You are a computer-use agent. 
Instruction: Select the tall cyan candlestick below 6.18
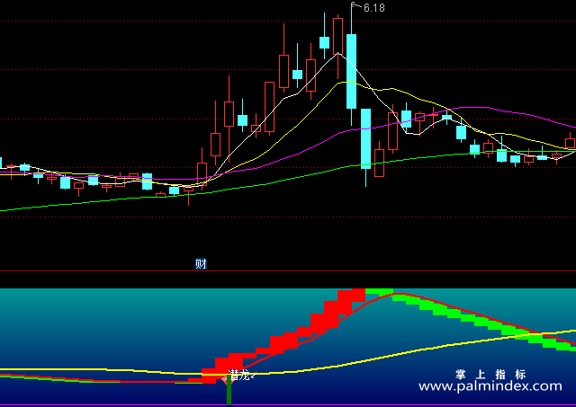[x=352, y=72]
